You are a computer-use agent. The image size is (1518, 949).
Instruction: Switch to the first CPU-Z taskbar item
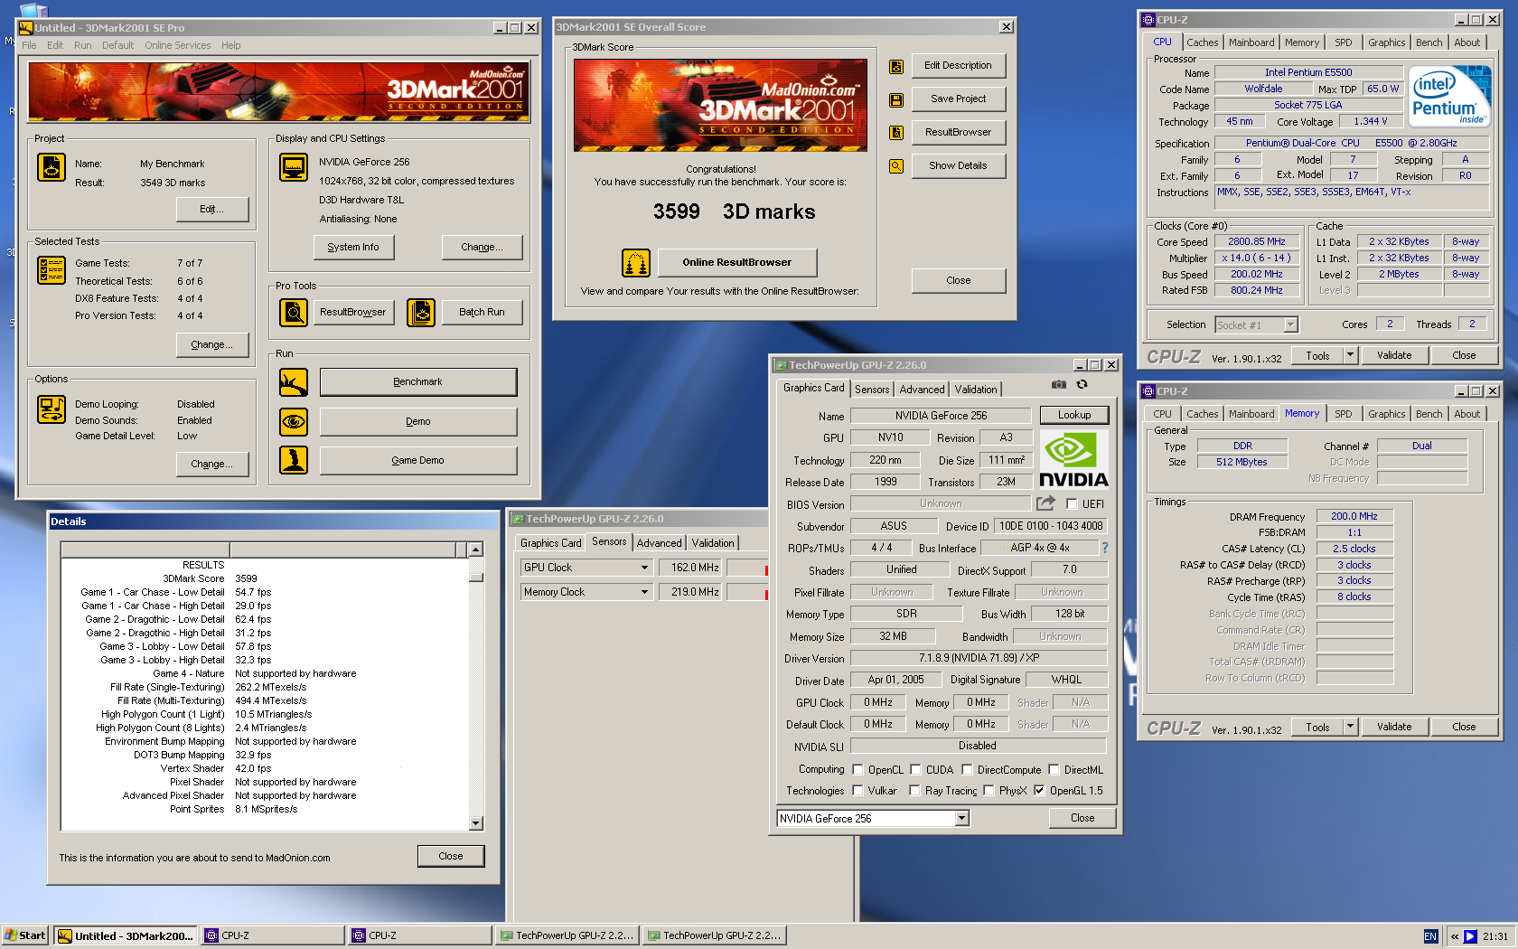[x=272, y=936]
